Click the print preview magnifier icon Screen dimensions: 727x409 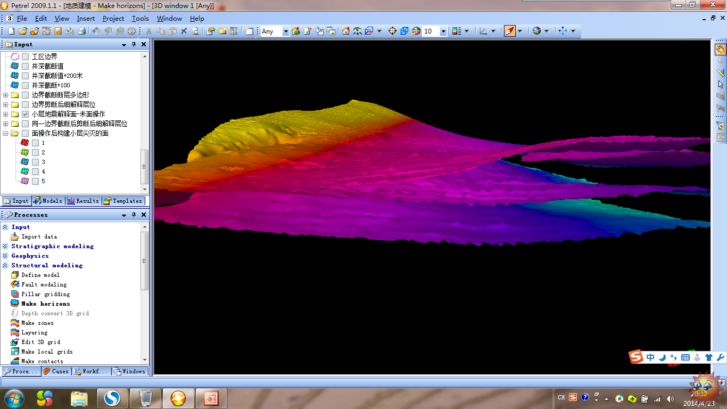(x=195, y=31)
